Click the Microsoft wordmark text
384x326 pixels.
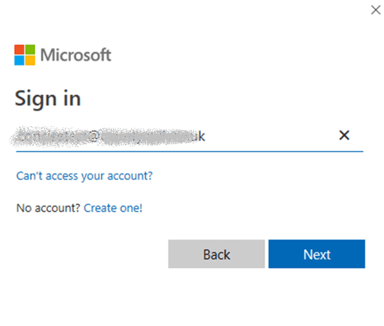[76, 55]
